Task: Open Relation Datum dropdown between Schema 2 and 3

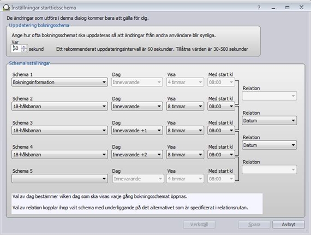Action: (x=270, y=121)
